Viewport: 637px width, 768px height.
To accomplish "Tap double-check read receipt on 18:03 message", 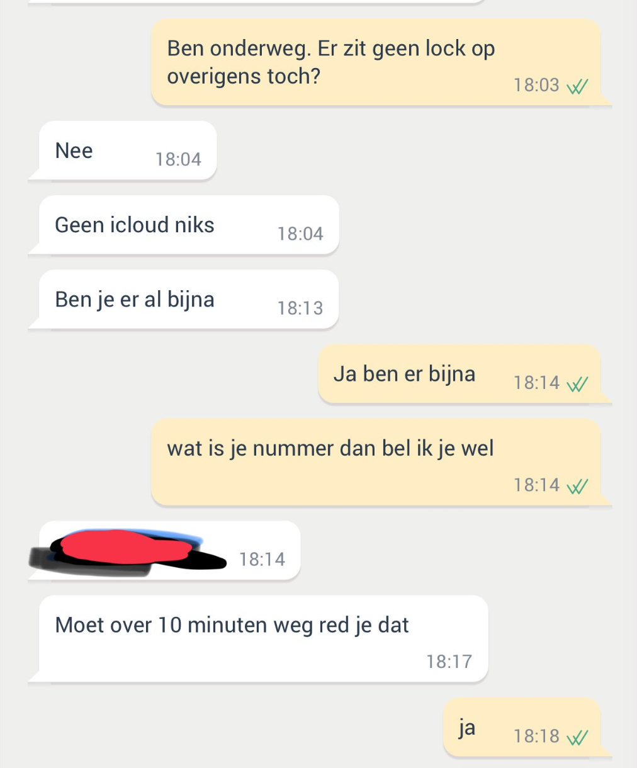I will pyautogui.click(x=577, y=86).
